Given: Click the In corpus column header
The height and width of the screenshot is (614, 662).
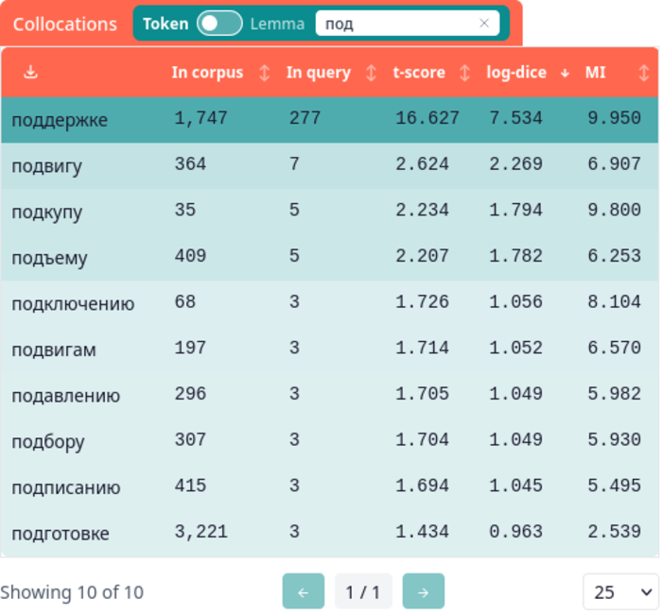Looking at the screenshot, I should pyautogui.click(x=207, y=73).
